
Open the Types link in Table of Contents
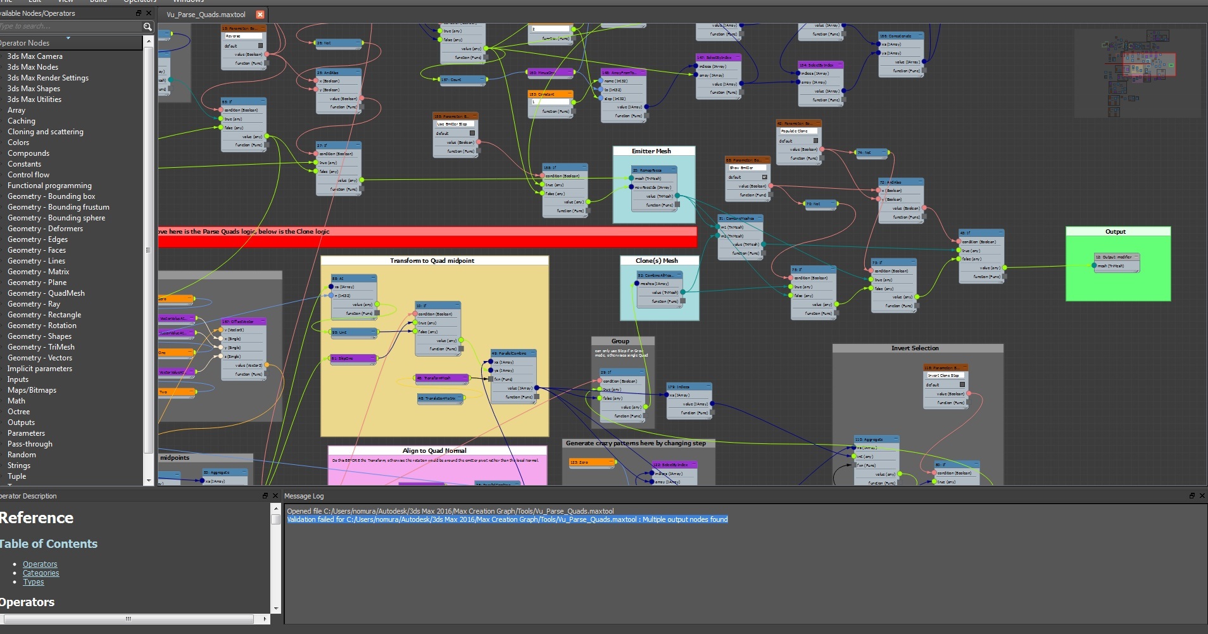point(34,582)
